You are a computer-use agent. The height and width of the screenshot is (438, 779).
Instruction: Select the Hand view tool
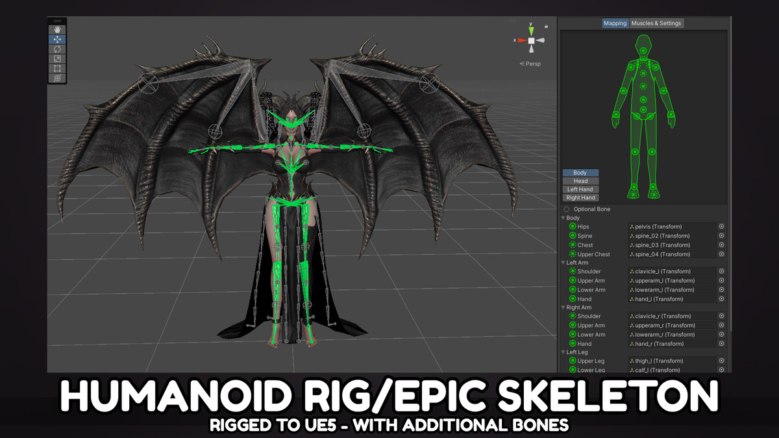tap(57, 30)
